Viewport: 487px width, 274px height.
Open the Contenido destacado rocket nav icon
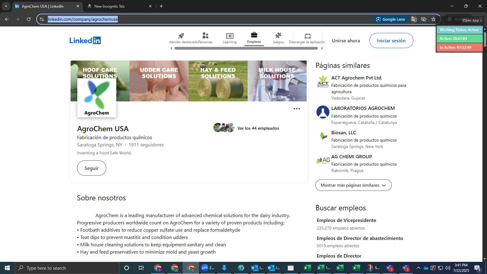coord(181,36)
